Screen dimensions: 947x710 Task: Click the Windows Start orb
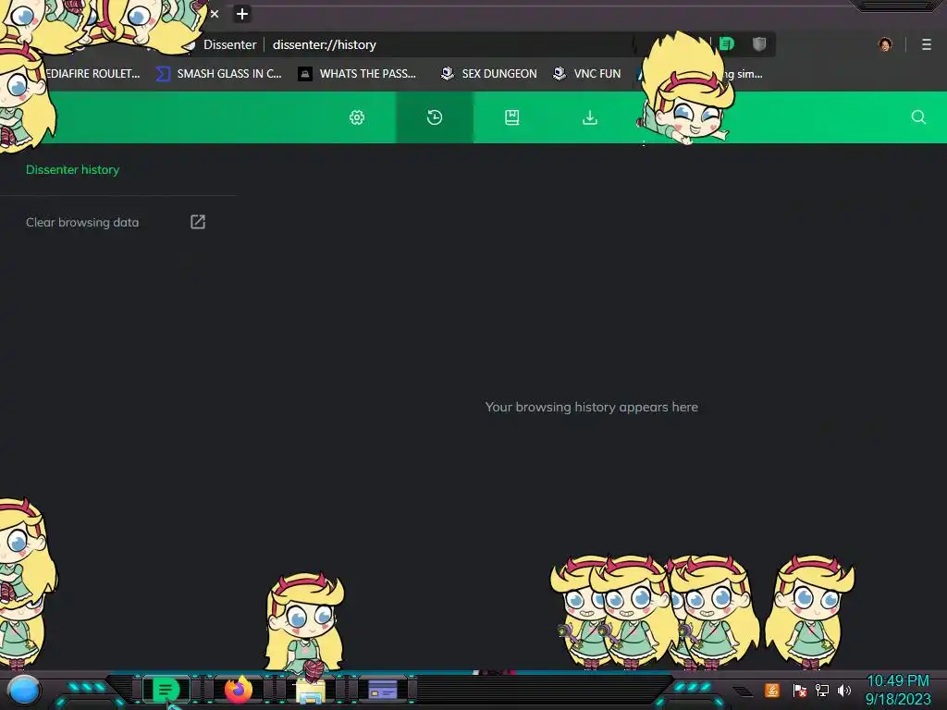[24, 691]
